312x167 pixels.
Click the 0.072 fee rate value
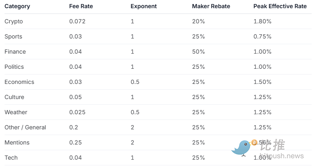point(77,21)
